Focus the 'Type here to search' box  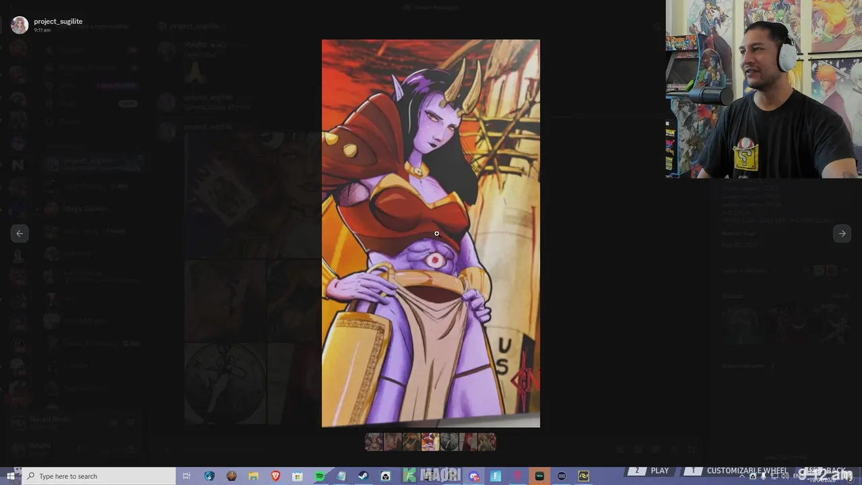tap(99, 476)
